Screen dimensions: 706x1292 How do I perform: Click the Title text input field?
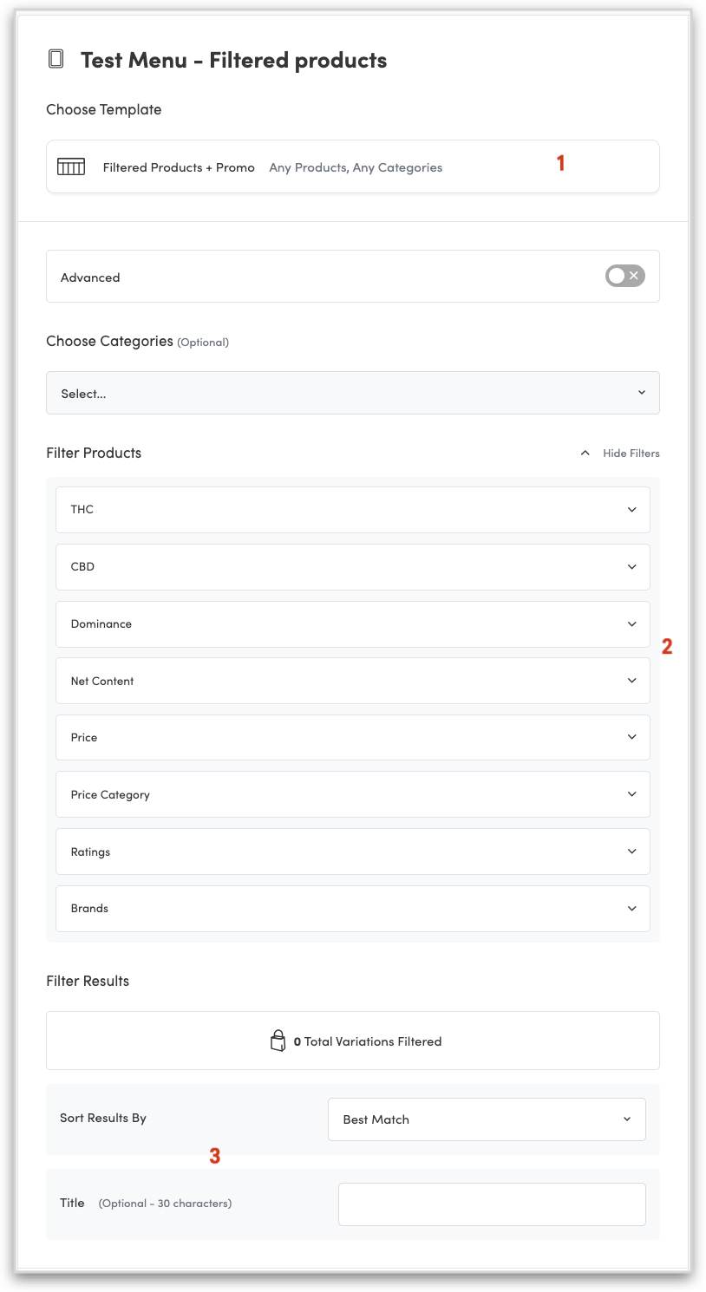click(x=492, y=1204)
